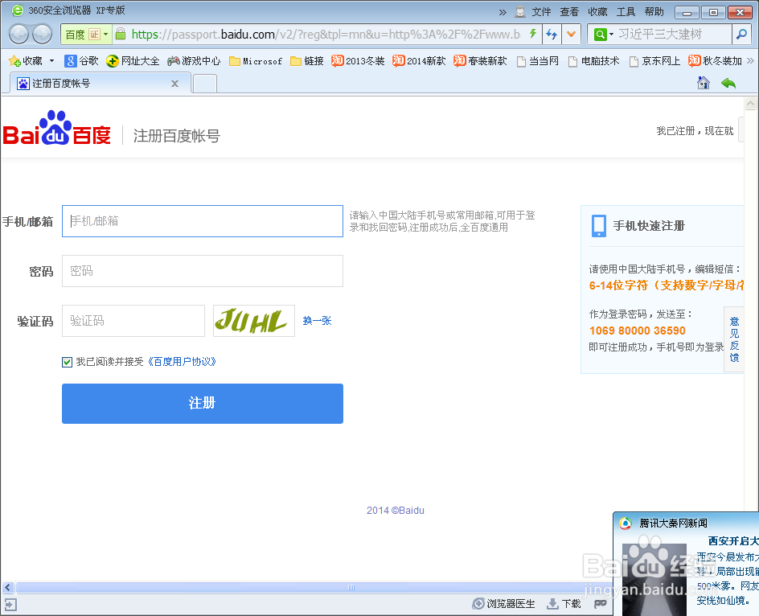The image size is (759, 616).
Task: Click 换一张 to refresh captcha
Action: point(317,321)
